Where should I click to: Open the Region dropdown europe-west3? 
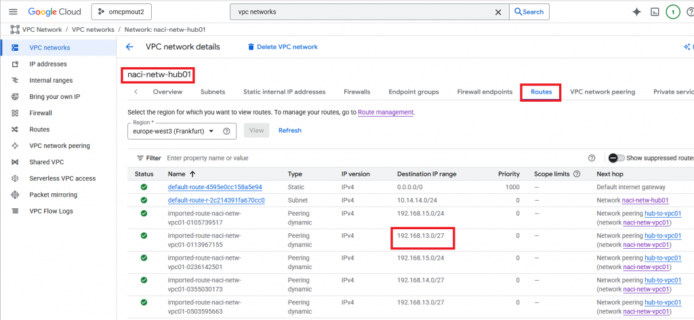tap(174, 131)
